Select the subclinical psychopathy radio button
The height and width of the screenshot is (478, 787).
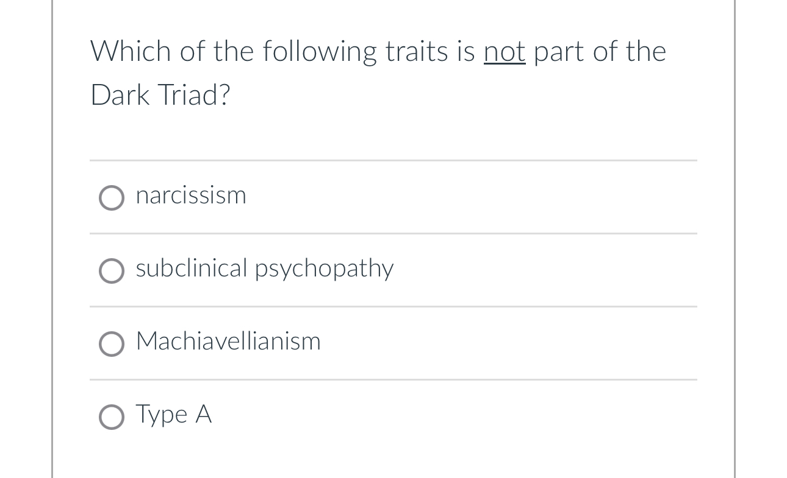112,271
